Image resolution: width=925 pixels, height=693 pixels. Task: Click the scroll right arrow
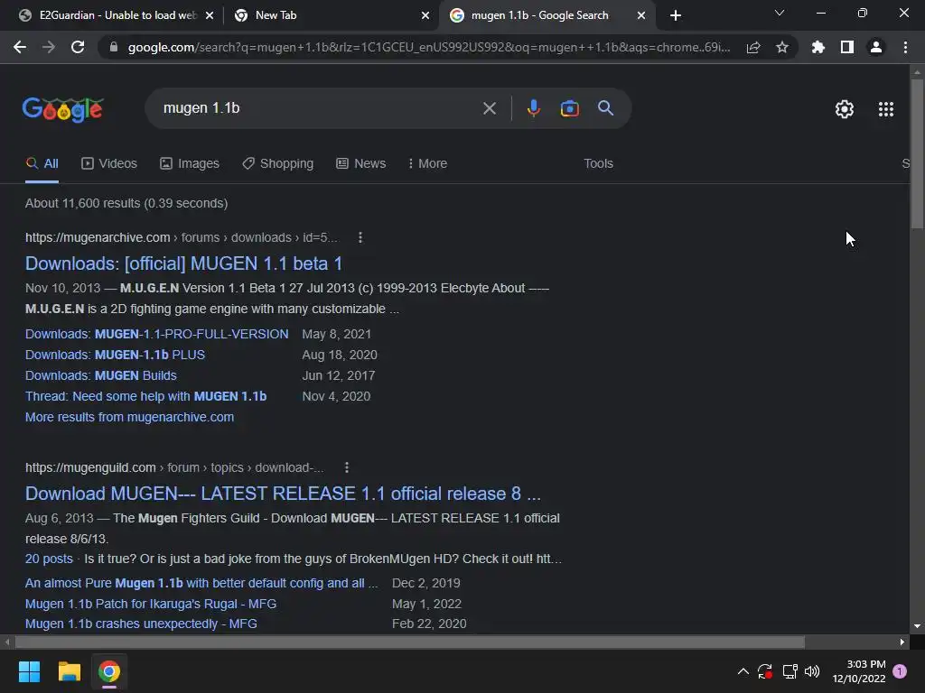(902, 642)
